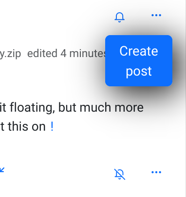This screenshot has height=197, width=186.
Task: Open the lower three-dots more options menu
Action: tap(156, 172)
